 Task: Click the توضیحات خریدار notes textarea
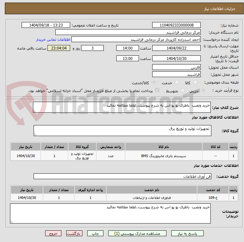click(110, 213)
